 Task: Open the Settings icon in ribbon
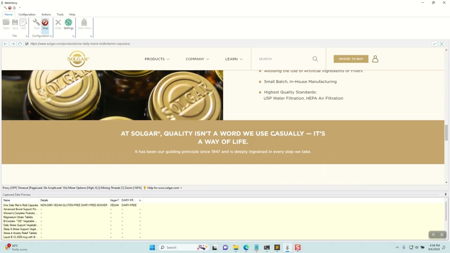pyautogui.click(x=69, y=24)
